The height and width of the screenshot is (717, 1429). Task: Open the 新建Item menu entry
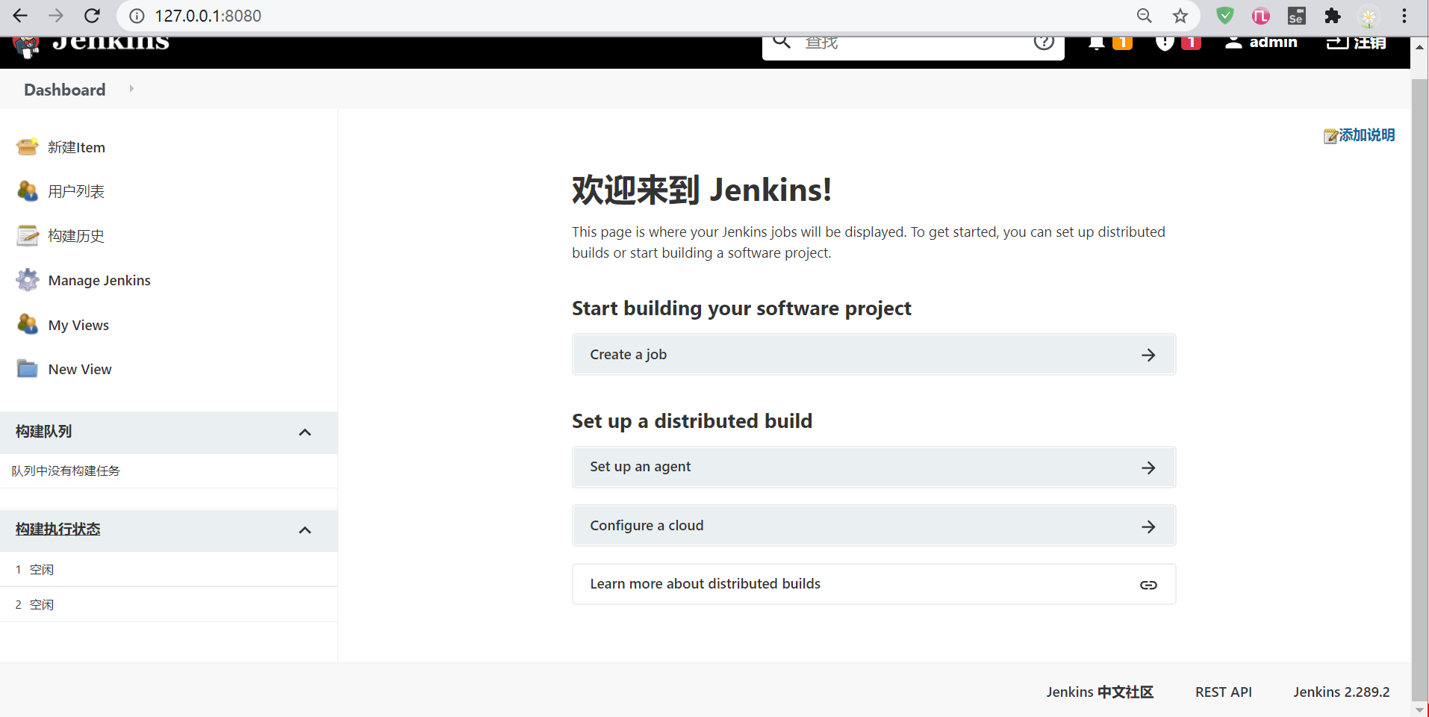click(x=76, y=147)
